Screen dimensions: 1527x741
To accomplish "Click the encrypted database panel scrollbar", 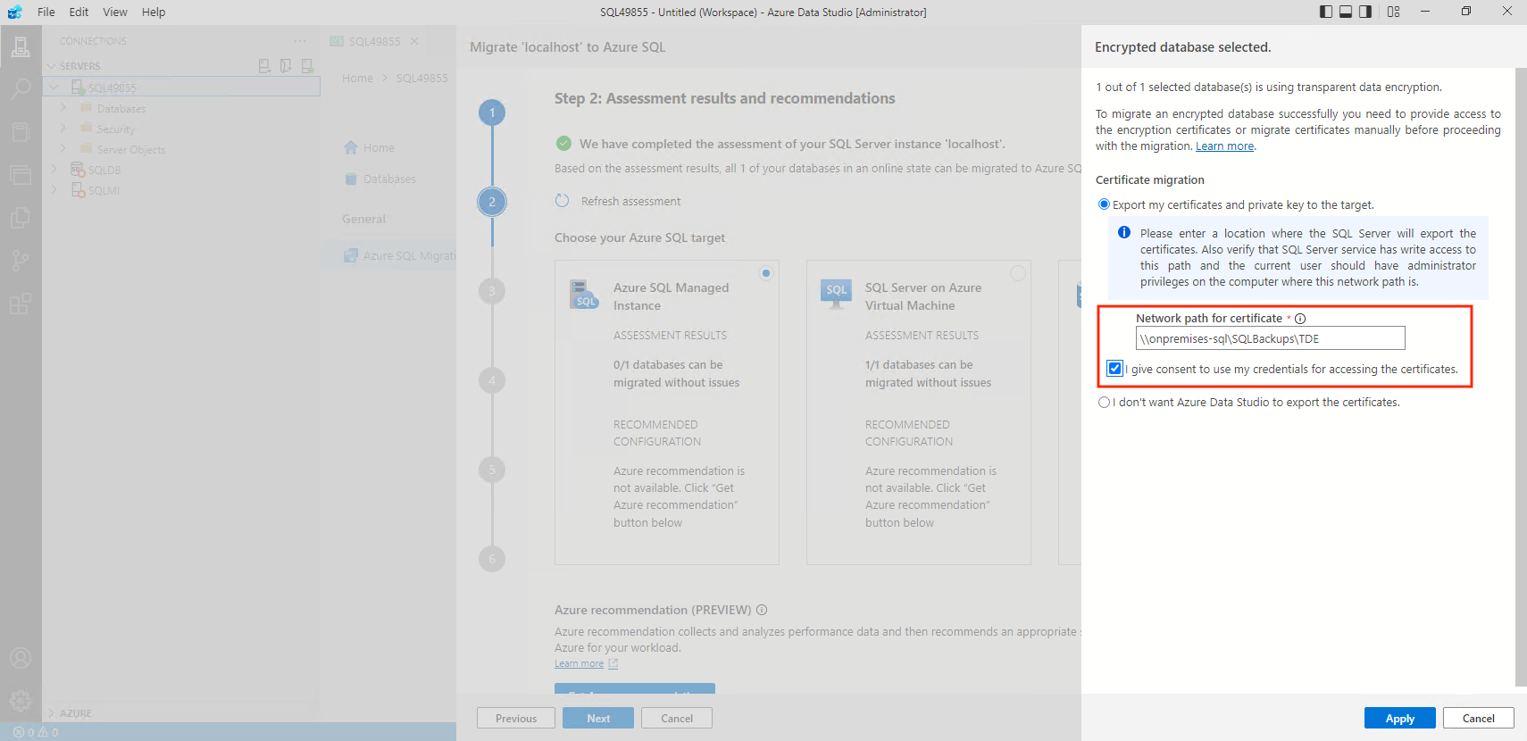I will 1521,377.
